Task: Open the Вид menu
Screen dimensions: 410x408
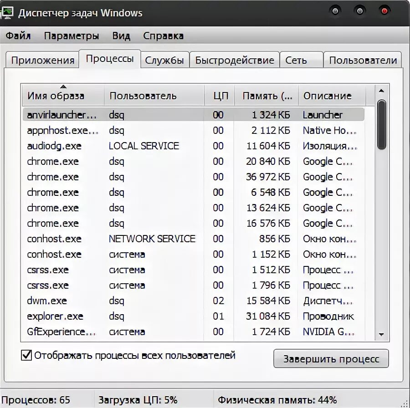Action: (121, 36)
